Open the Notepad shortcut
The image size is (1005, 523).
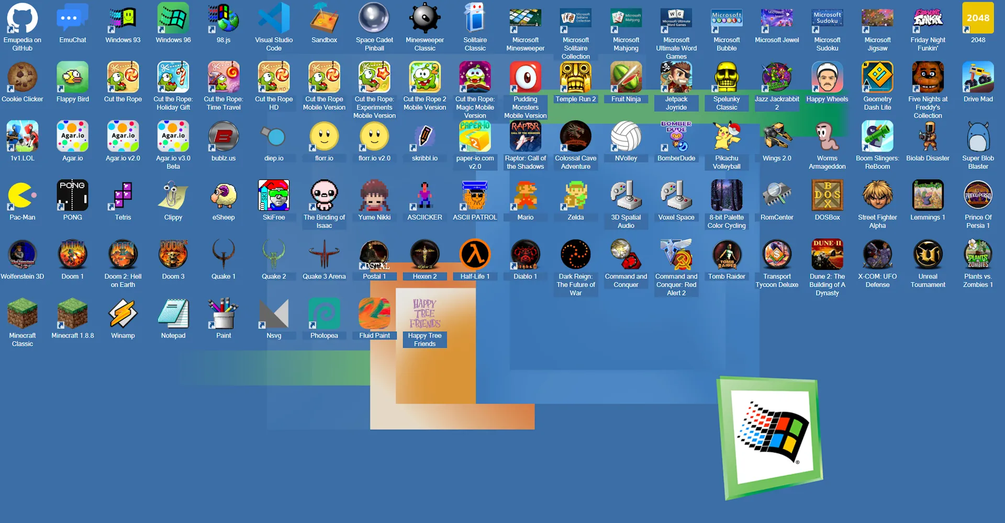pyautogui.click(x=173, y=314)
